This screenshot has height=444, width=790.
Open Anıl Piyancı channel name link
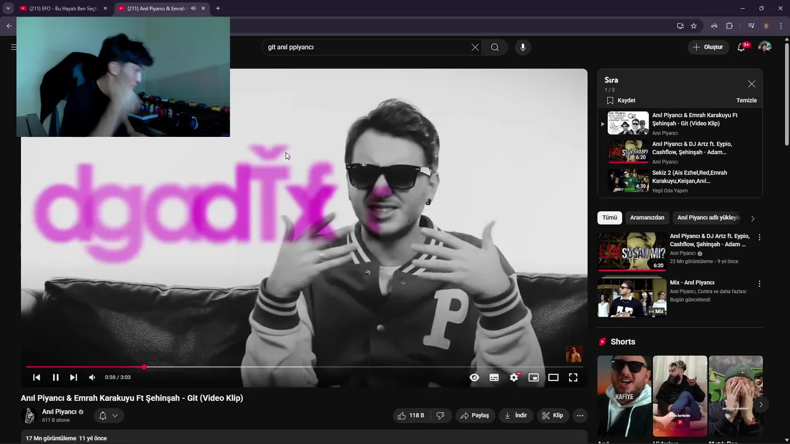coord(59,412)
